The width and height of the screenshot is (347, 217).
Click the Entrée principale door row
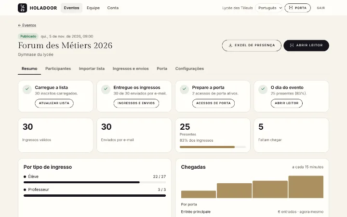tap(252, 212)
